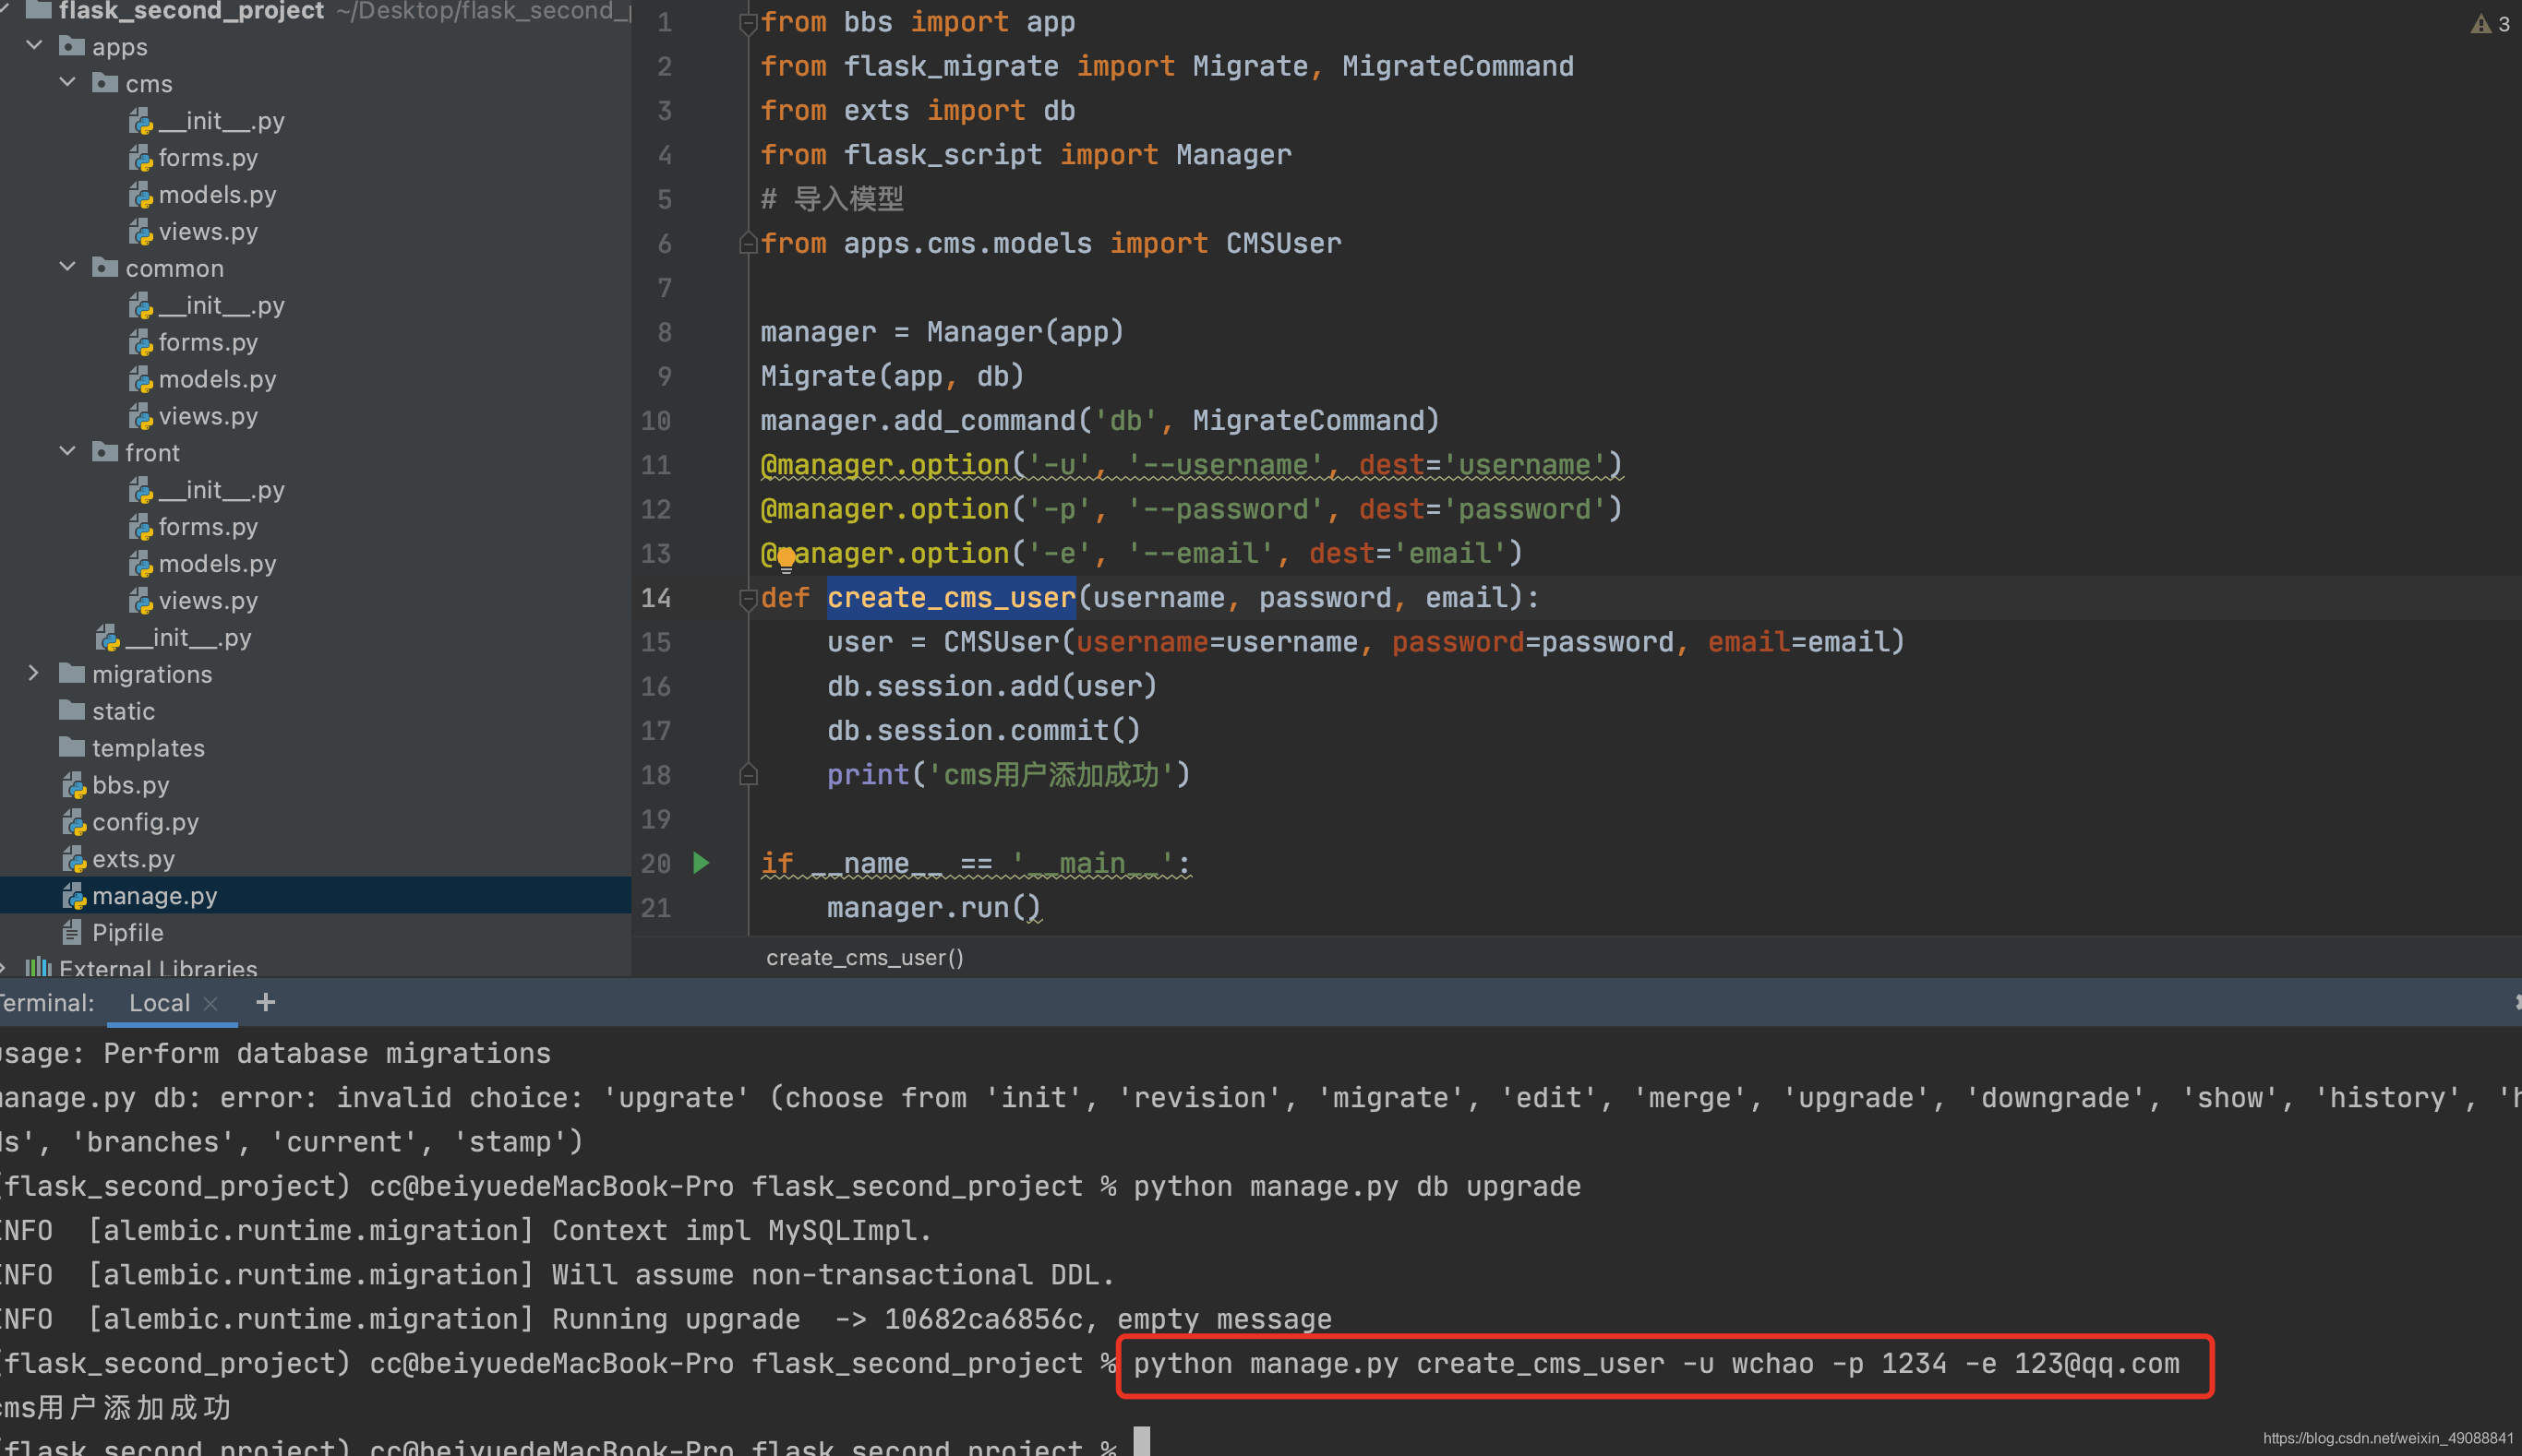Fold the create_cms_user function at line 14

(x=748, y=598)
